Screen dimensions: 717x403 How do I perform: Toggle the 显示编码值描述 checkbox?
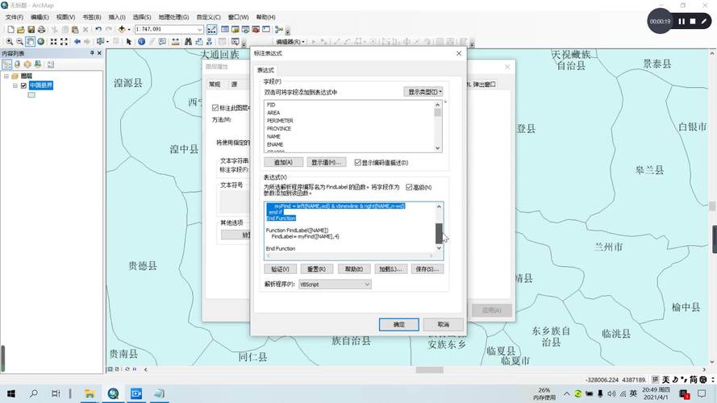pyautogui.click(x=357, y=162)
